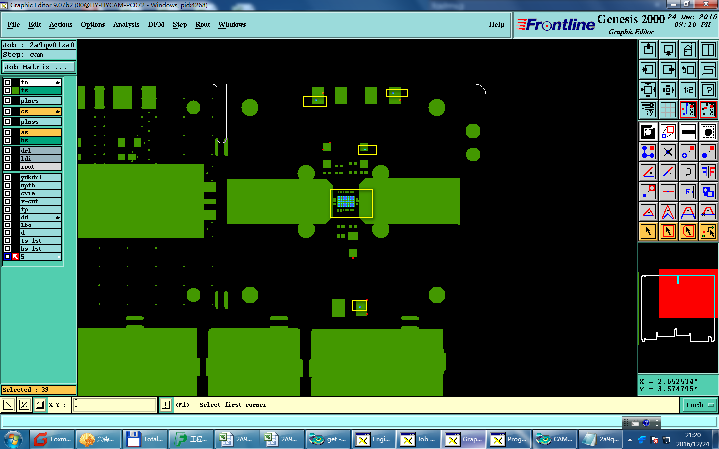Click the Home view icon
This screenshot has height=449, width=719.
point(688,50)
